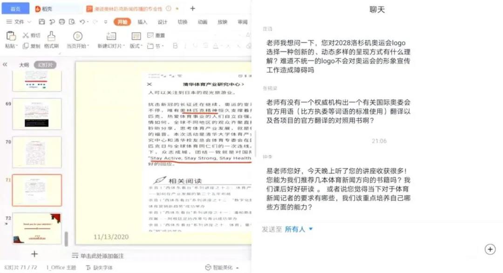Open the 设计 Design ribbon tab

[163, 22]
